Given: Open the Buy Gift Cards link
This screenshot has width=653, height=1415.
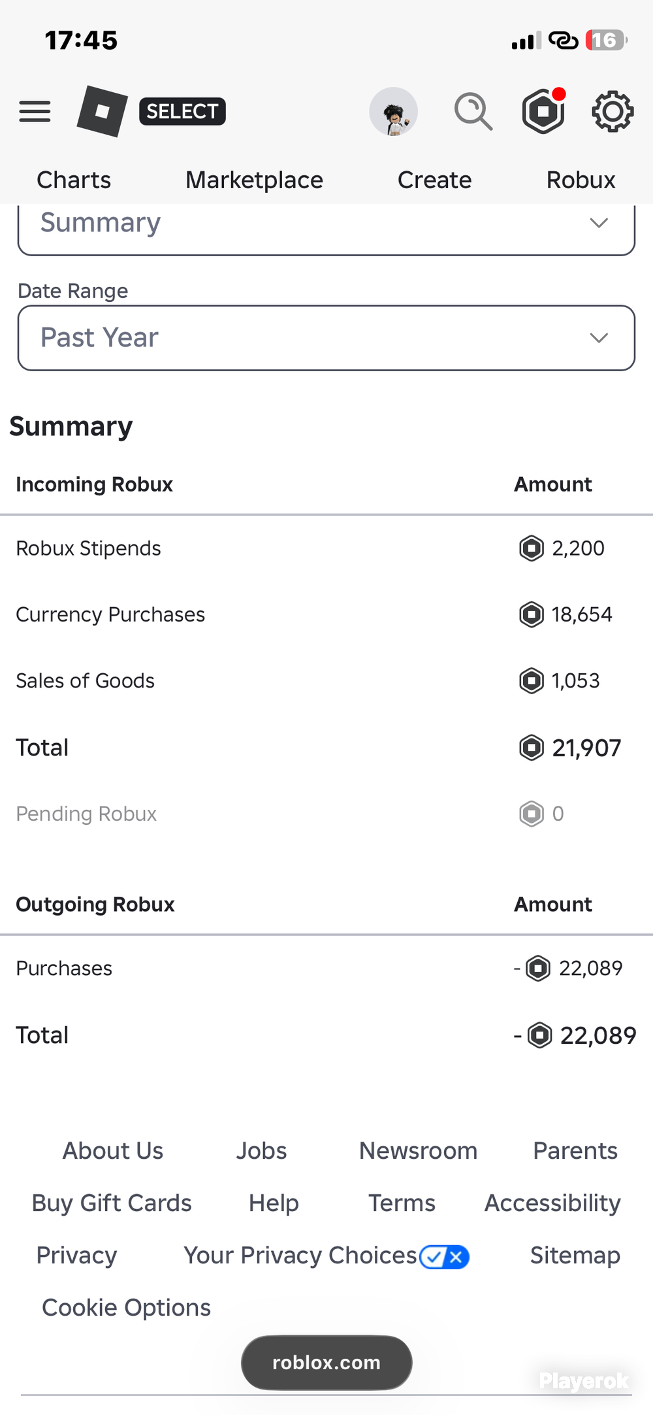Looking at the screenshot, I should 112,1203.
